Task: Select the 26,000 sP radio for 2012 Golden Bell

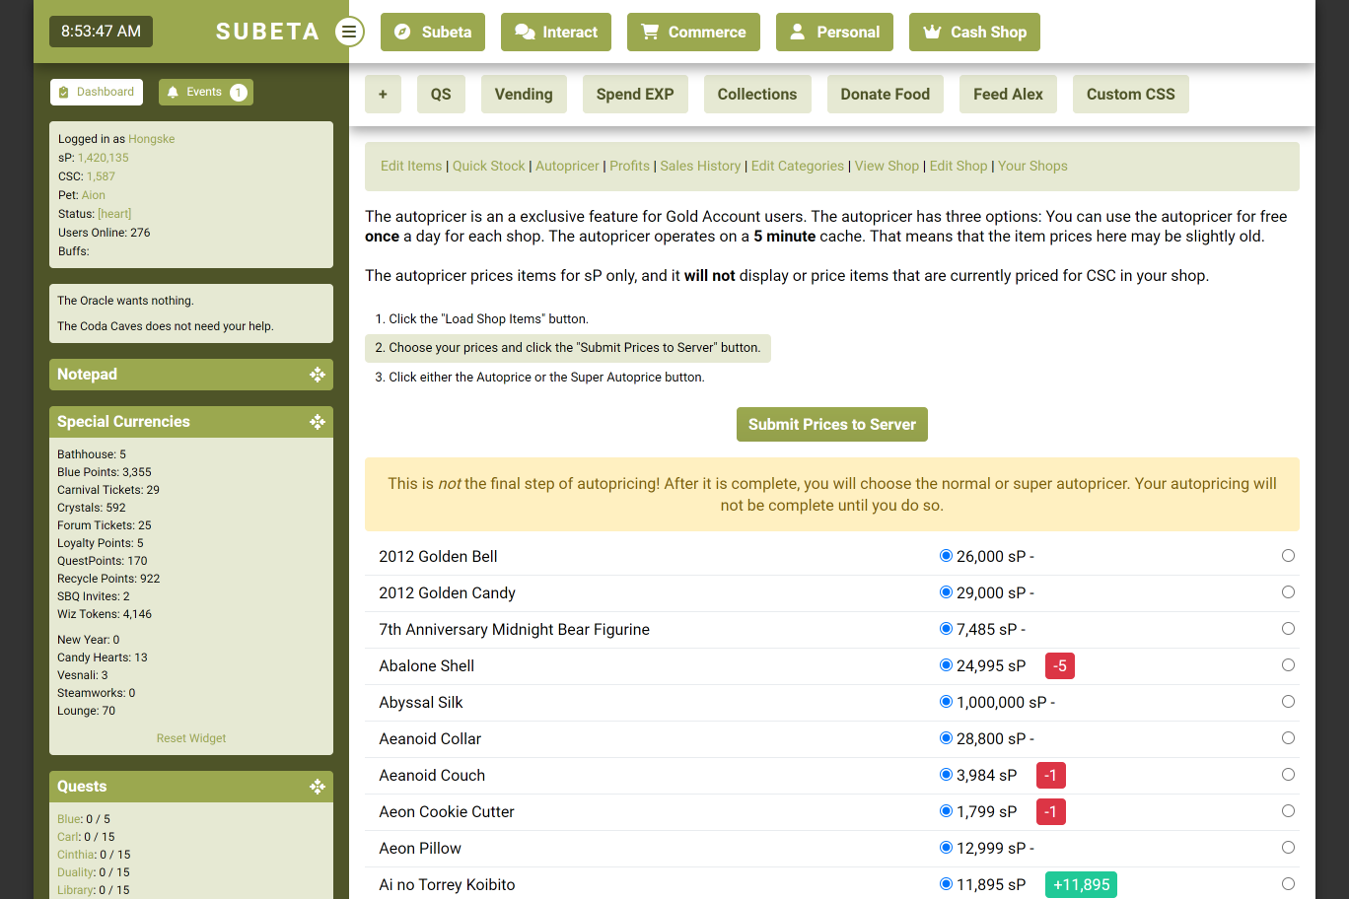Action: pos(946,556)
